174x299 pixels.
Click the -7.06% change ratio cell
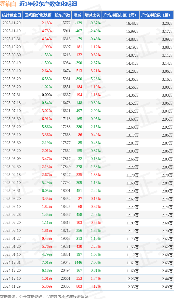(x=95, y=263)
